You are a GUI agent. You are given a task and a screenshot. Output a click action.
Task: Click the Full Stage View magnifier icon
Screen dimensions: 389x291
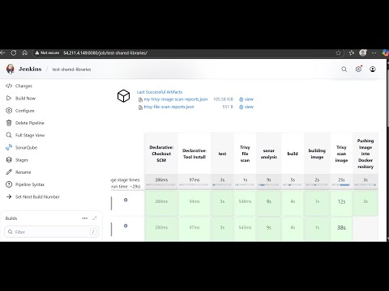tap(9, 135)
